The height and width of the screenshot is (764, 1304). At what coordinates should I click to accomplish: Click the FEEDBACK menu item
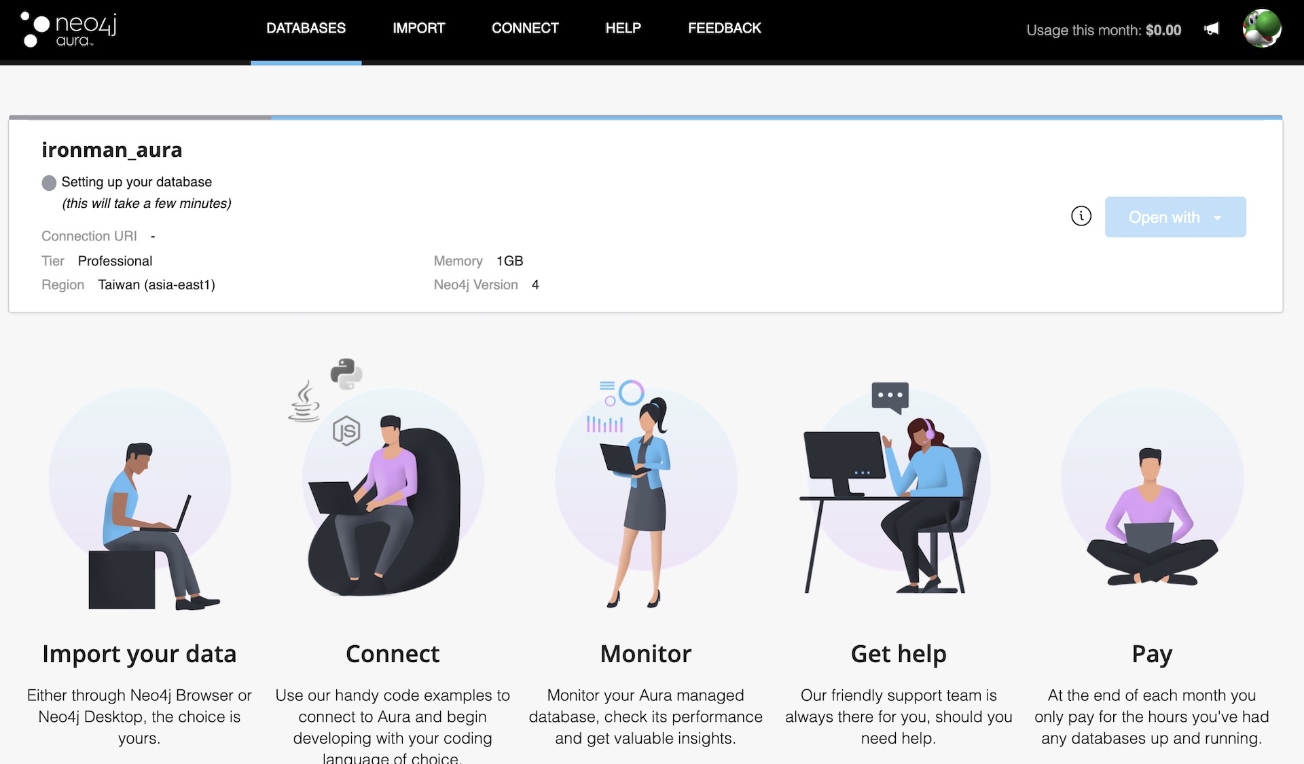click(725, 26)
